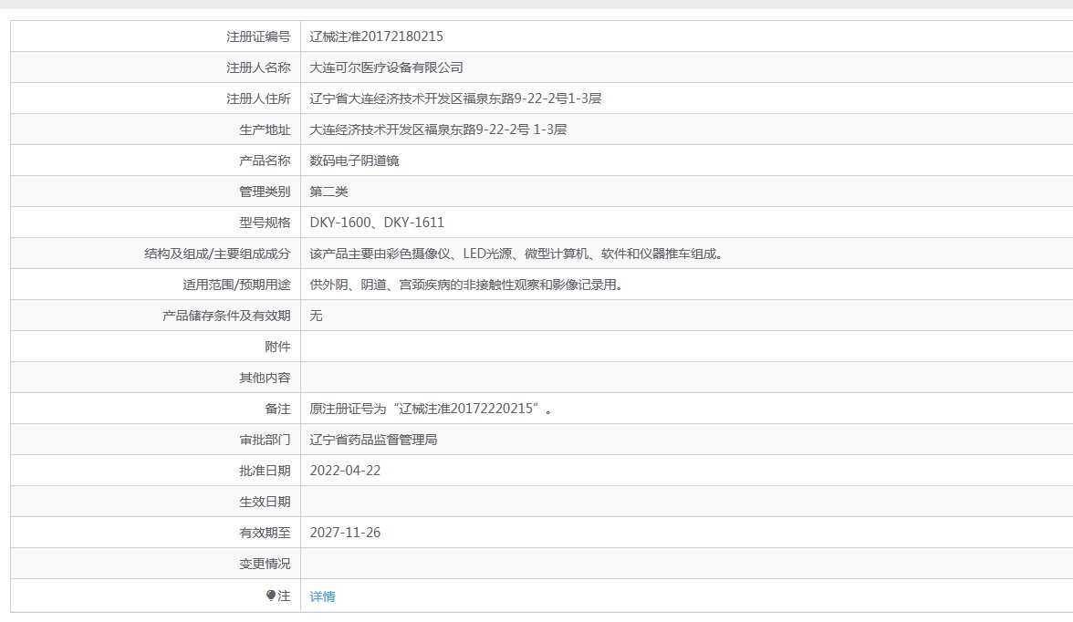
Task: Click the registrant address 辽宁省大连经济技术开发区福泉东路9-22-2号1-3层
Action: pos(456,98)
